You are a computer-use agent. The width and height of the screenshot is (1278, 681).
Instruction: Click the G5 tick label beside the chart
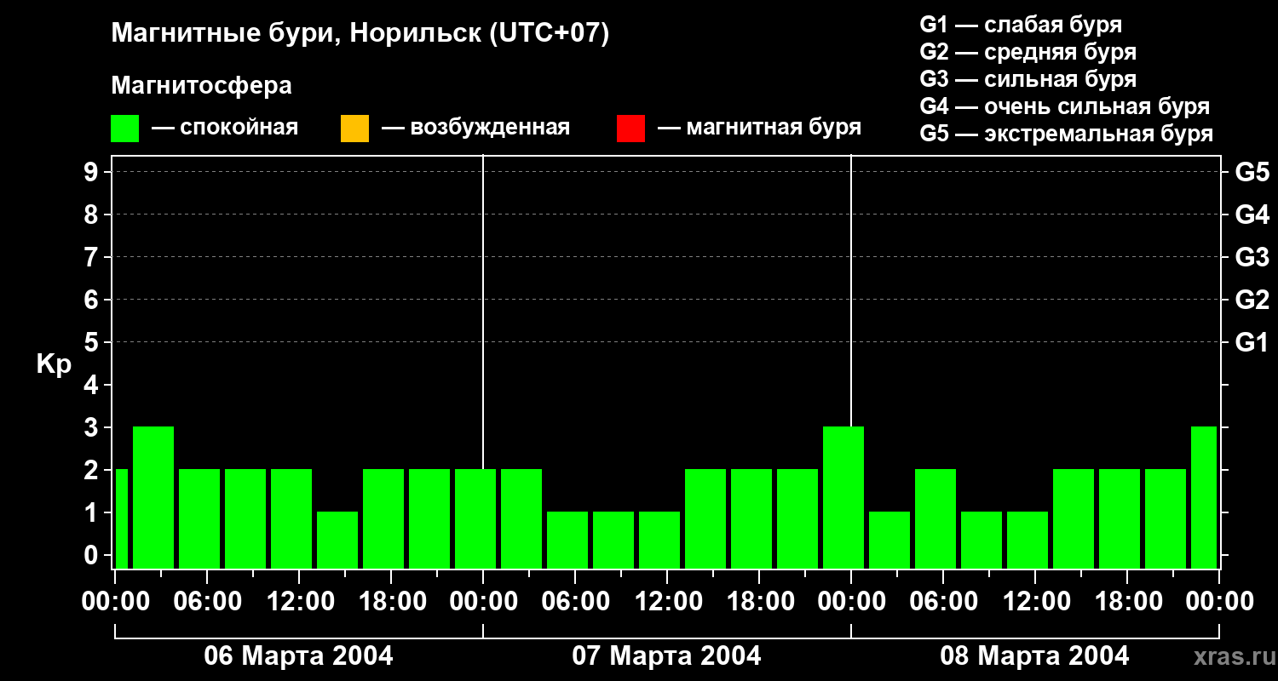coord(1252,172)
